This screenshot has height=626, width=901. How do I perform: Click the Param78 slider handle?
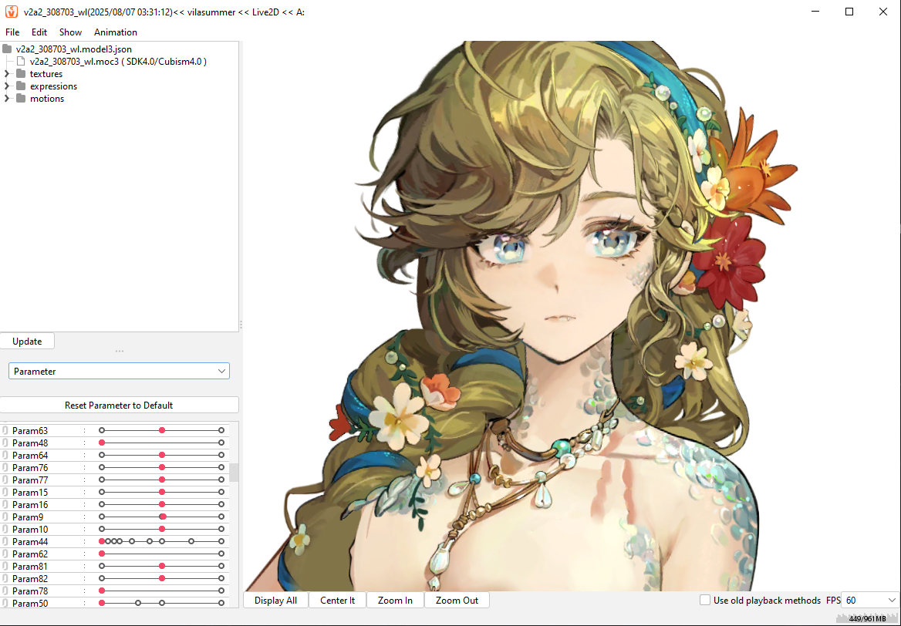102,591
